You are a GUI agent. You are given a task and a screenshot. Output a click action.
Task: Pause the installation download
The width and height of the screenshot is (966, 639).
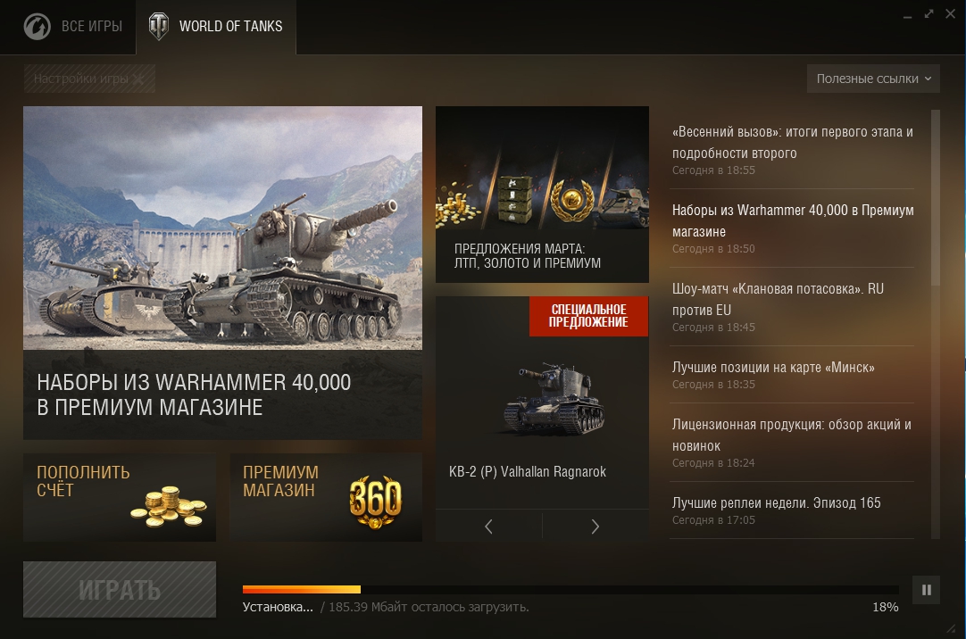(926, 590)
